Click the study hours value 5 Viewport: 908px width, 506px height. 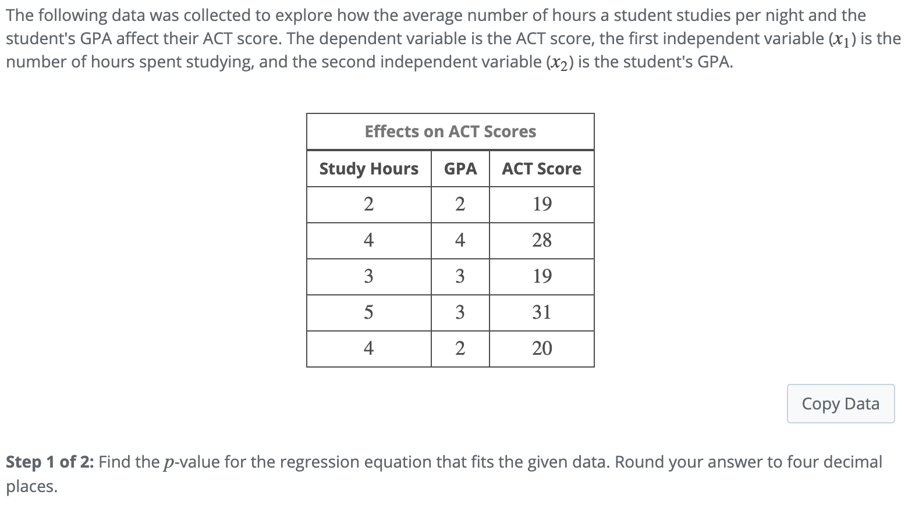[x=369, y=312]
